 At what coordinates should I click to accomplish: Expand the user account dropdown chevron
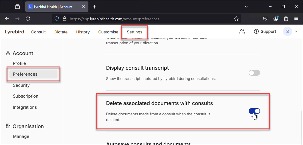pos(296,31)
